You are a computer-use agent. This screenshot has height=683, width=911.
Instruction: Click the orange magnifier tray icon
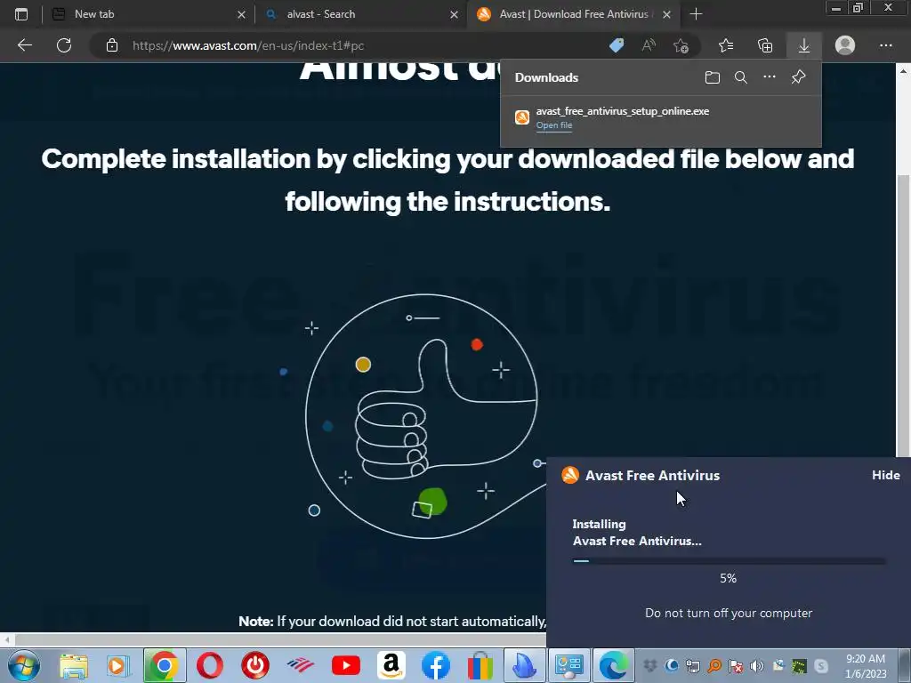coord(714,665)
